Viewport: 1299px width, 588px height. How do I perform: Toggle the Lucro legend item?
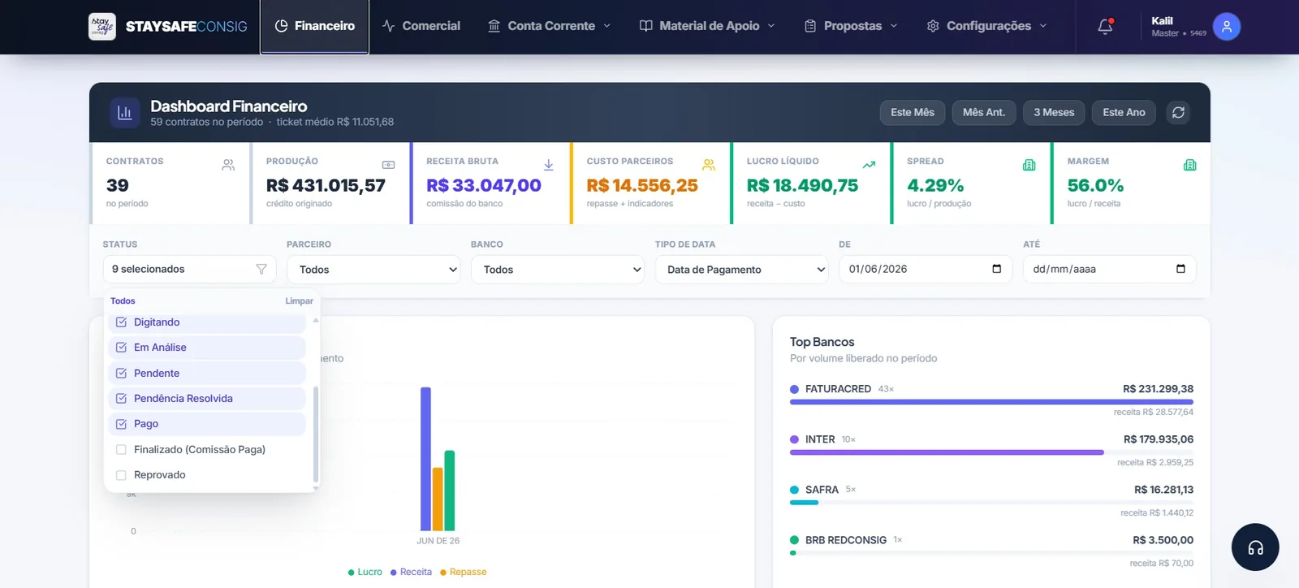[x=365, y=572]
